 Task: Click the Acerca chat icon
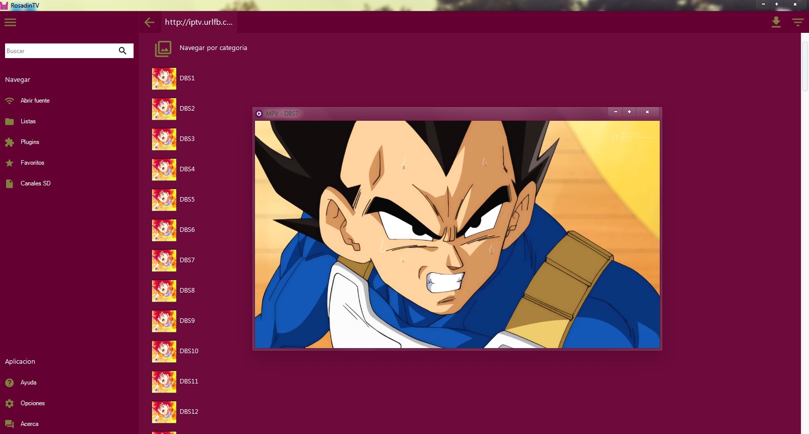click(x=9, y=424)
